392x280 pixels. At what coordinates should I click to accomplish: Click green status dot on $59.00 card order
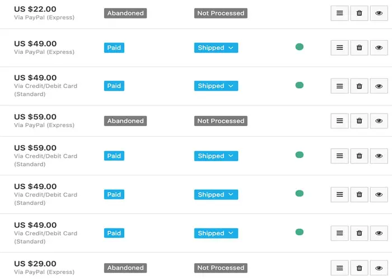[x=300, y=155]
